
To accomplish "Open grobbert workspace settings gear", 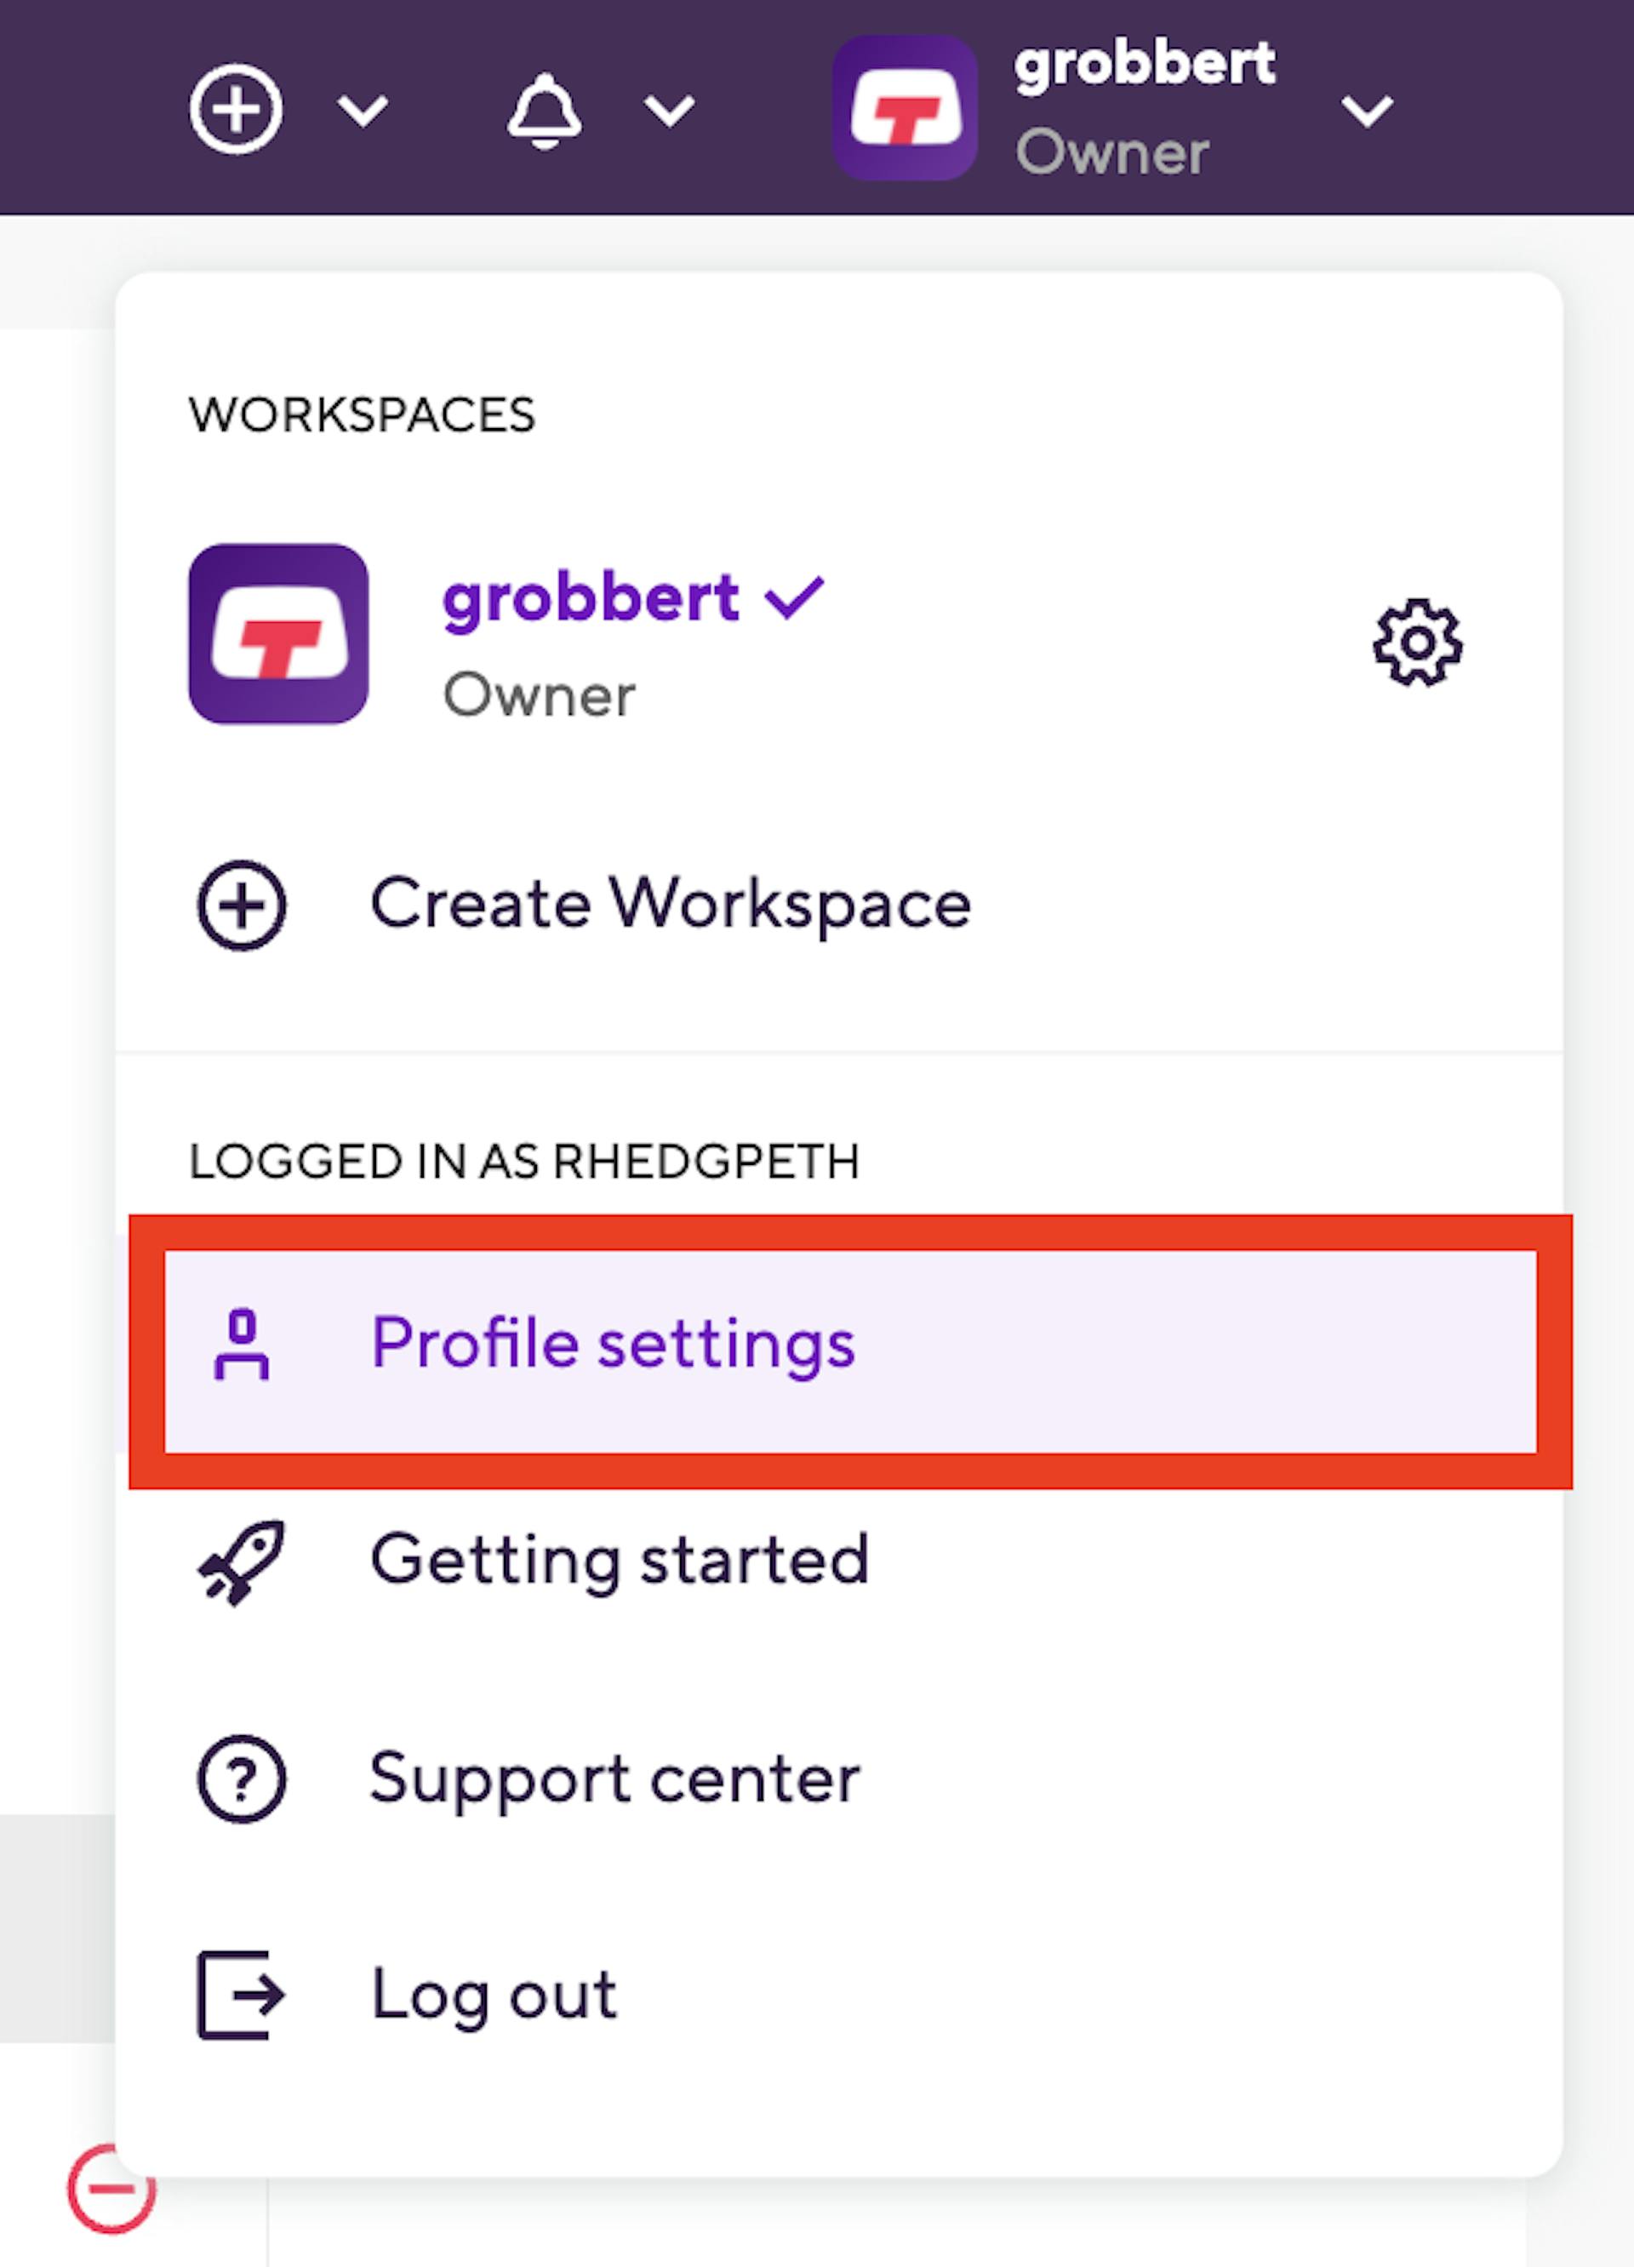I will [1417, 642].
